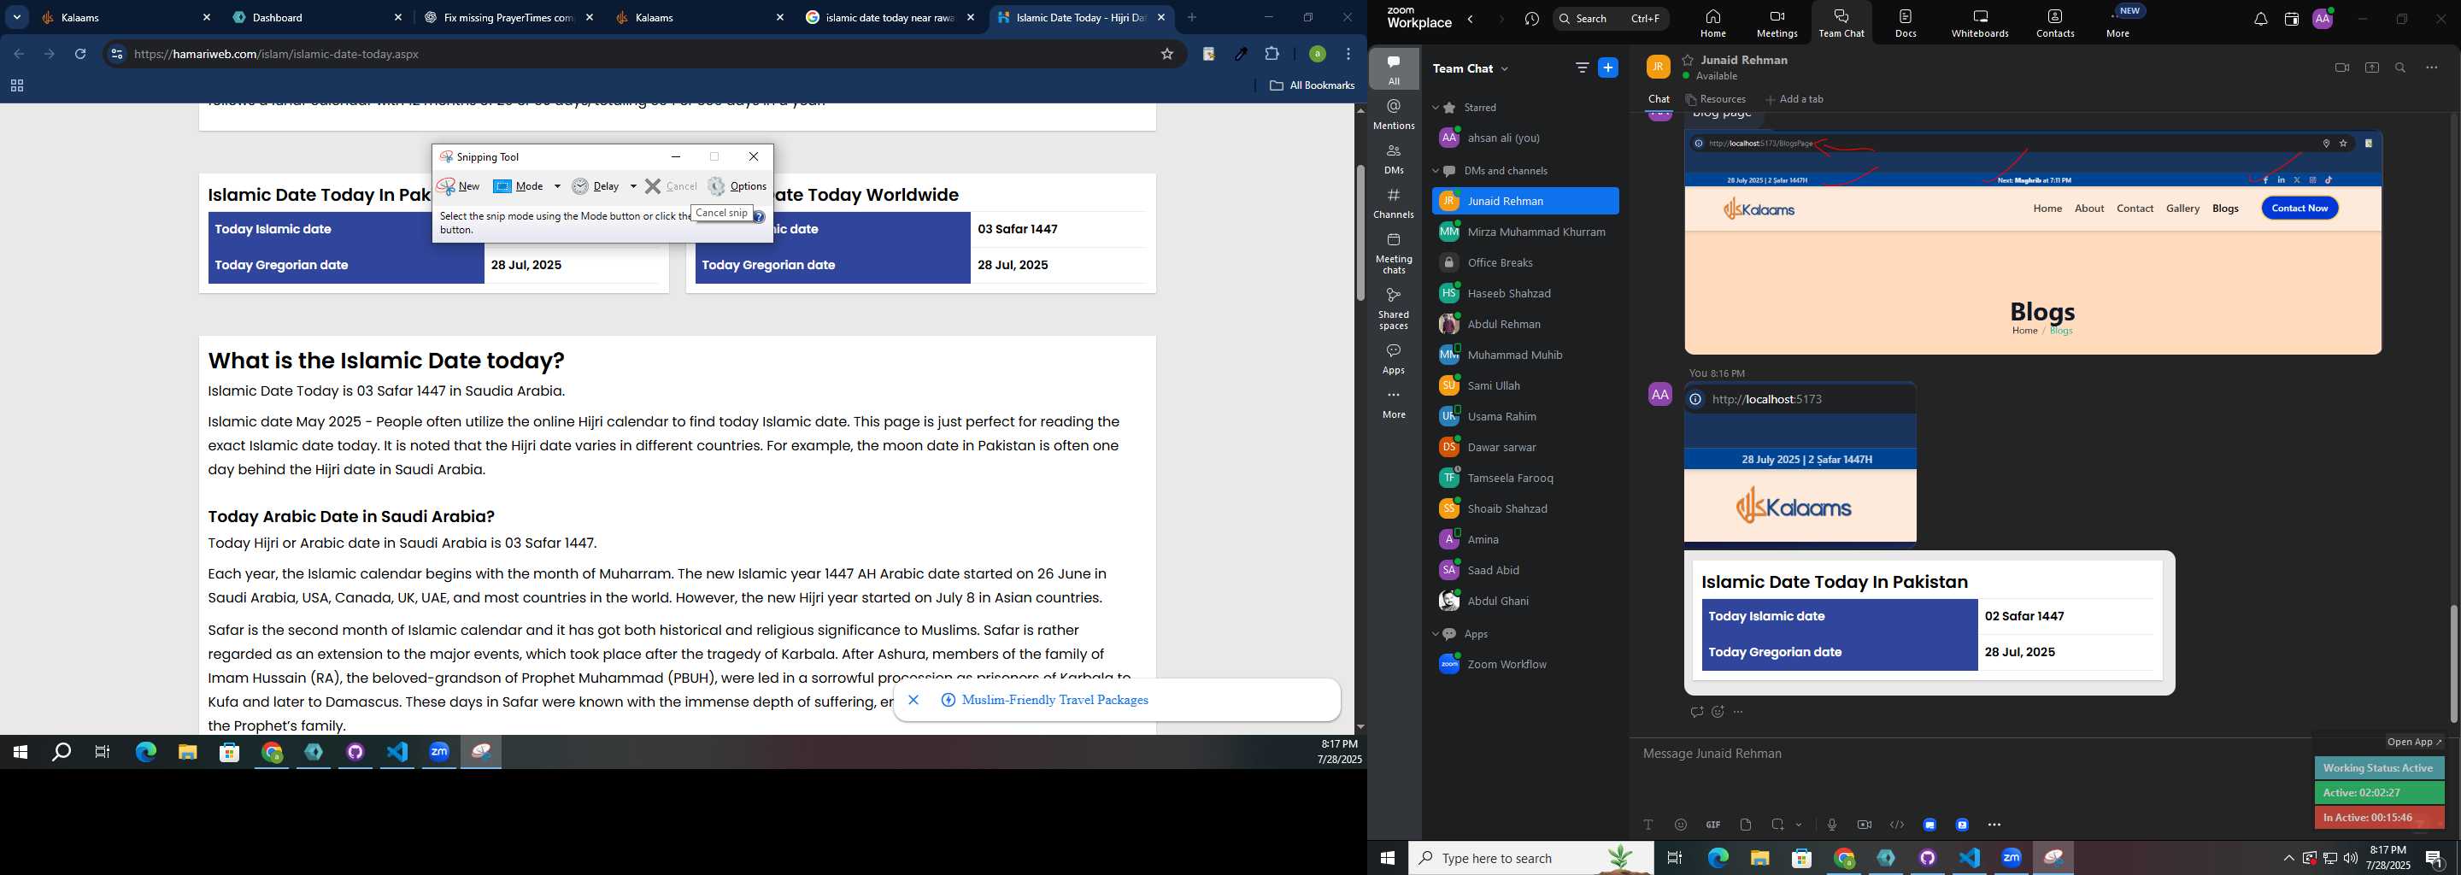Open Whiteboards in Zoom Workplace
This screenshot has width=2461, height=875.
pyautogui.click(x=1981, y=23)
